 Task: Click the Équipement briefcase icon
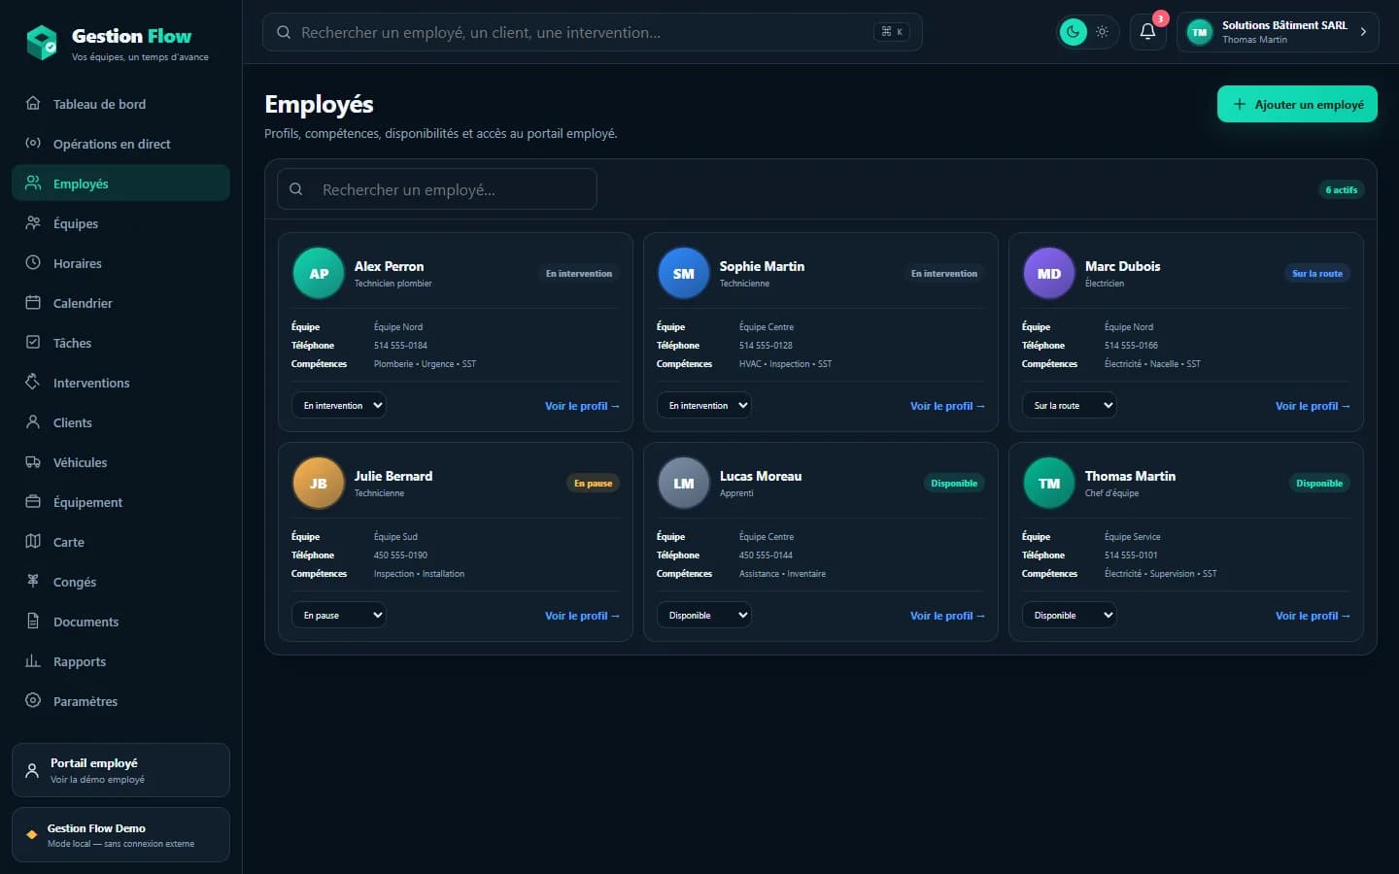point(33,501)
